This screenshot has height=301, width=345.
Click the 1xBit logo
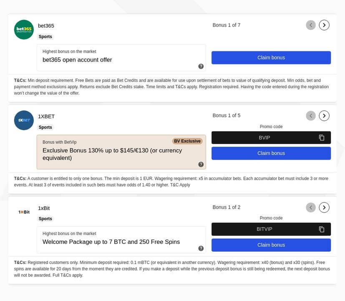tap(24, 212)
